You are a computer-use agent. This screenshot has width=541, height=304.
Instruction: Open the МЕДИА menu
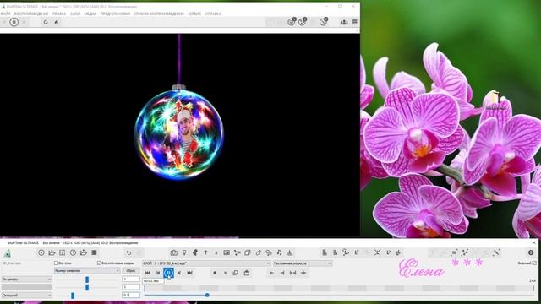(x=90, y=14)
